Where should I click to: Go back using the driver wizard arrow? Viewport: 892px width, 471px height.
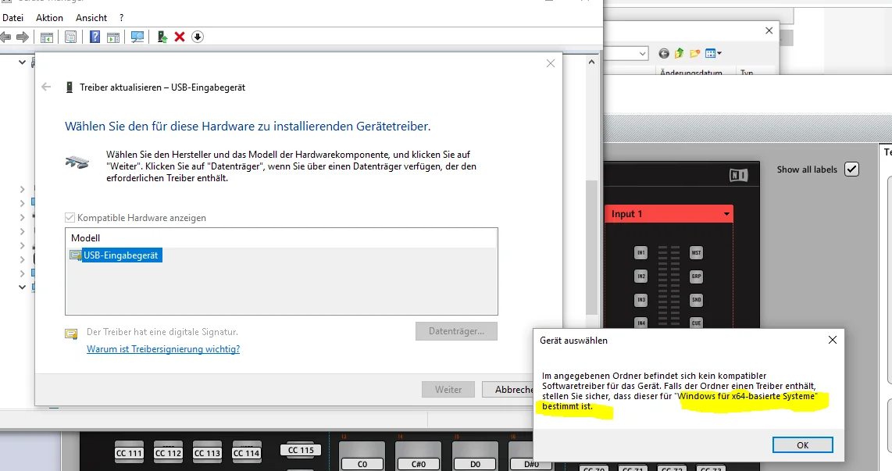[46, 87]
